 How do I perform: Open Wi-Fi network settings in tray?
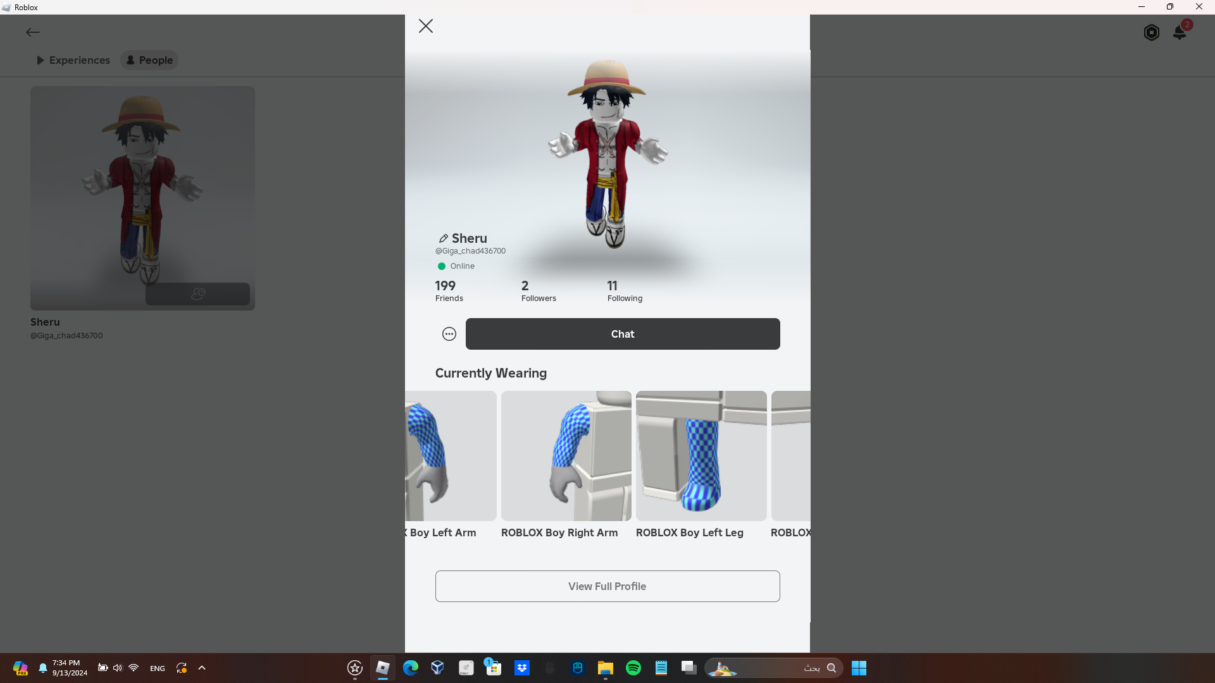[x=134, y=668]
